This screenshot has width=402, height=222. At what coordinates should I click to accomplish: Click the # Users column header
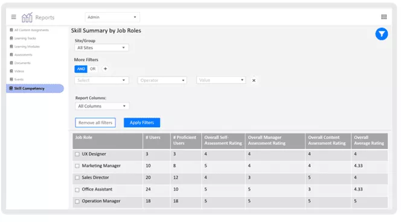157,141
